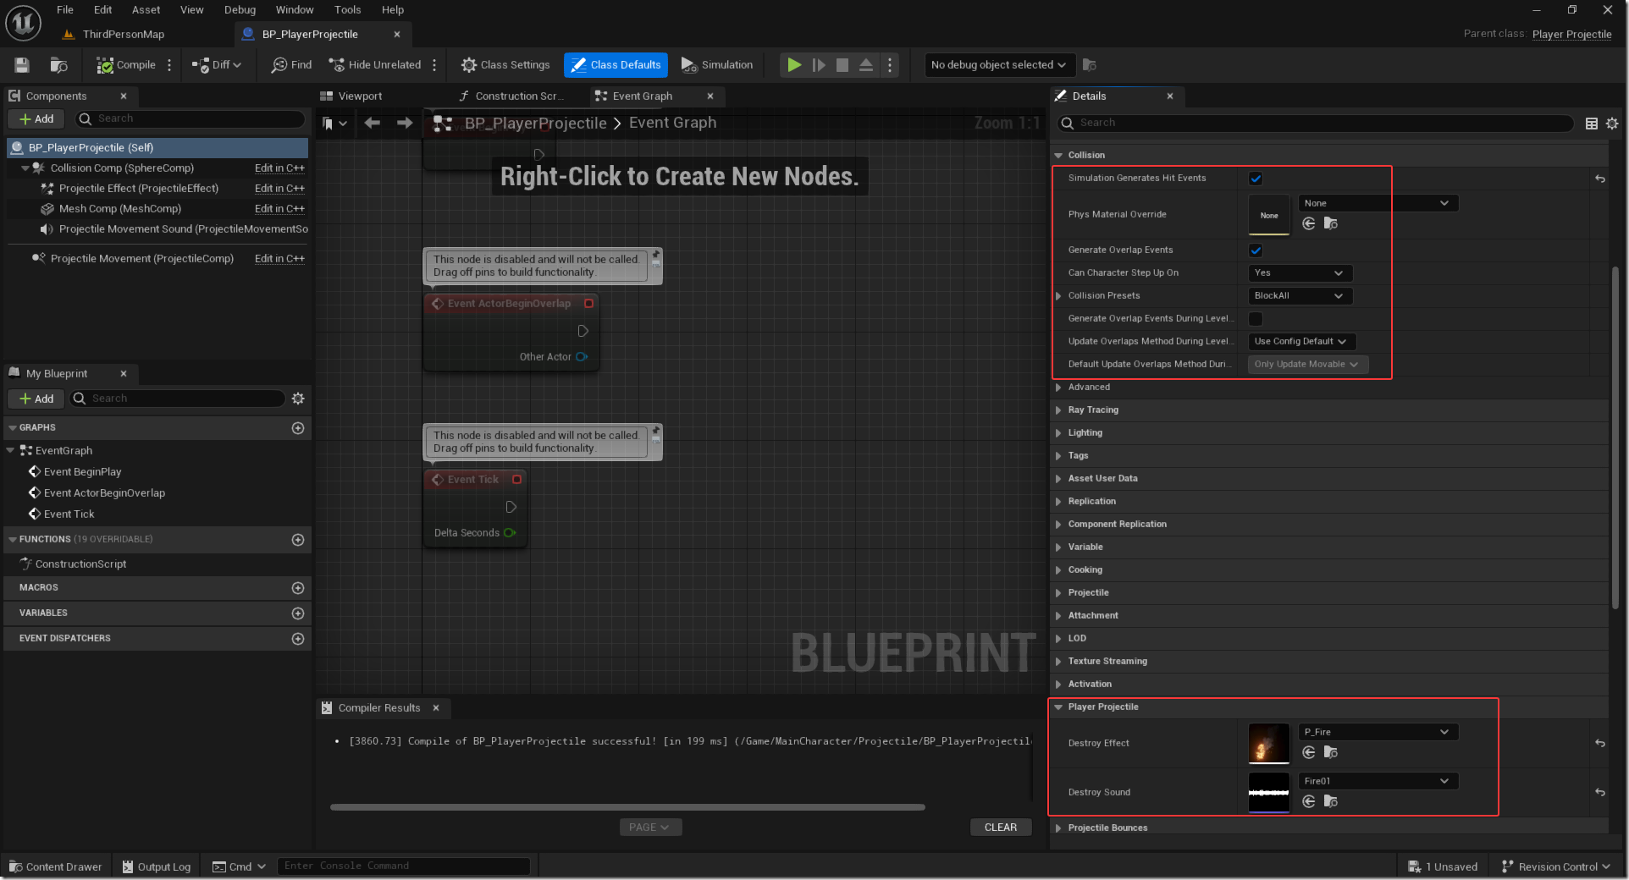The image size is (1629, 880).
Task: Open the Destroy Effect P_Fire asset dropdown
Action: (x=1378, y=732)
